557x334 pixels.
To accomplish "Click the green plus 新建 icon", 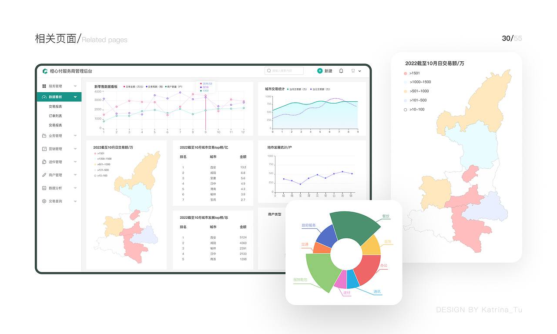I will [320, 71].
